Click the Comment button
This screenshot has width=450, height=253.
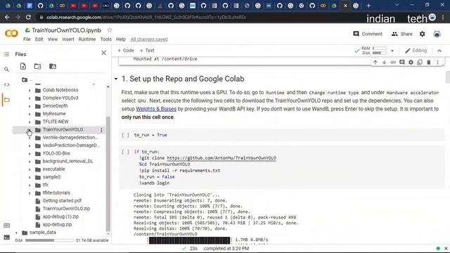(368, 34)
